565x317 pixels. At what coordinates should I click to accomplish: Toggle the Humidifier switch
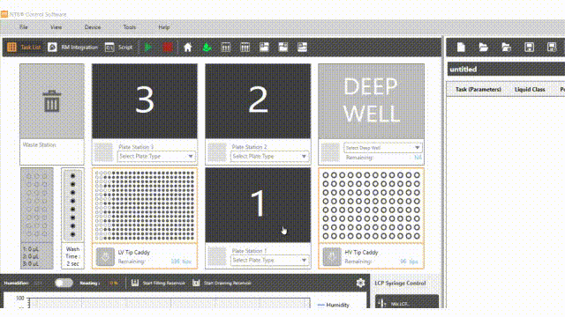coord(64,283)
